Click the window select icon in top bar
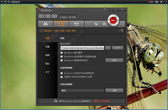168x110 pixels. 5,2
